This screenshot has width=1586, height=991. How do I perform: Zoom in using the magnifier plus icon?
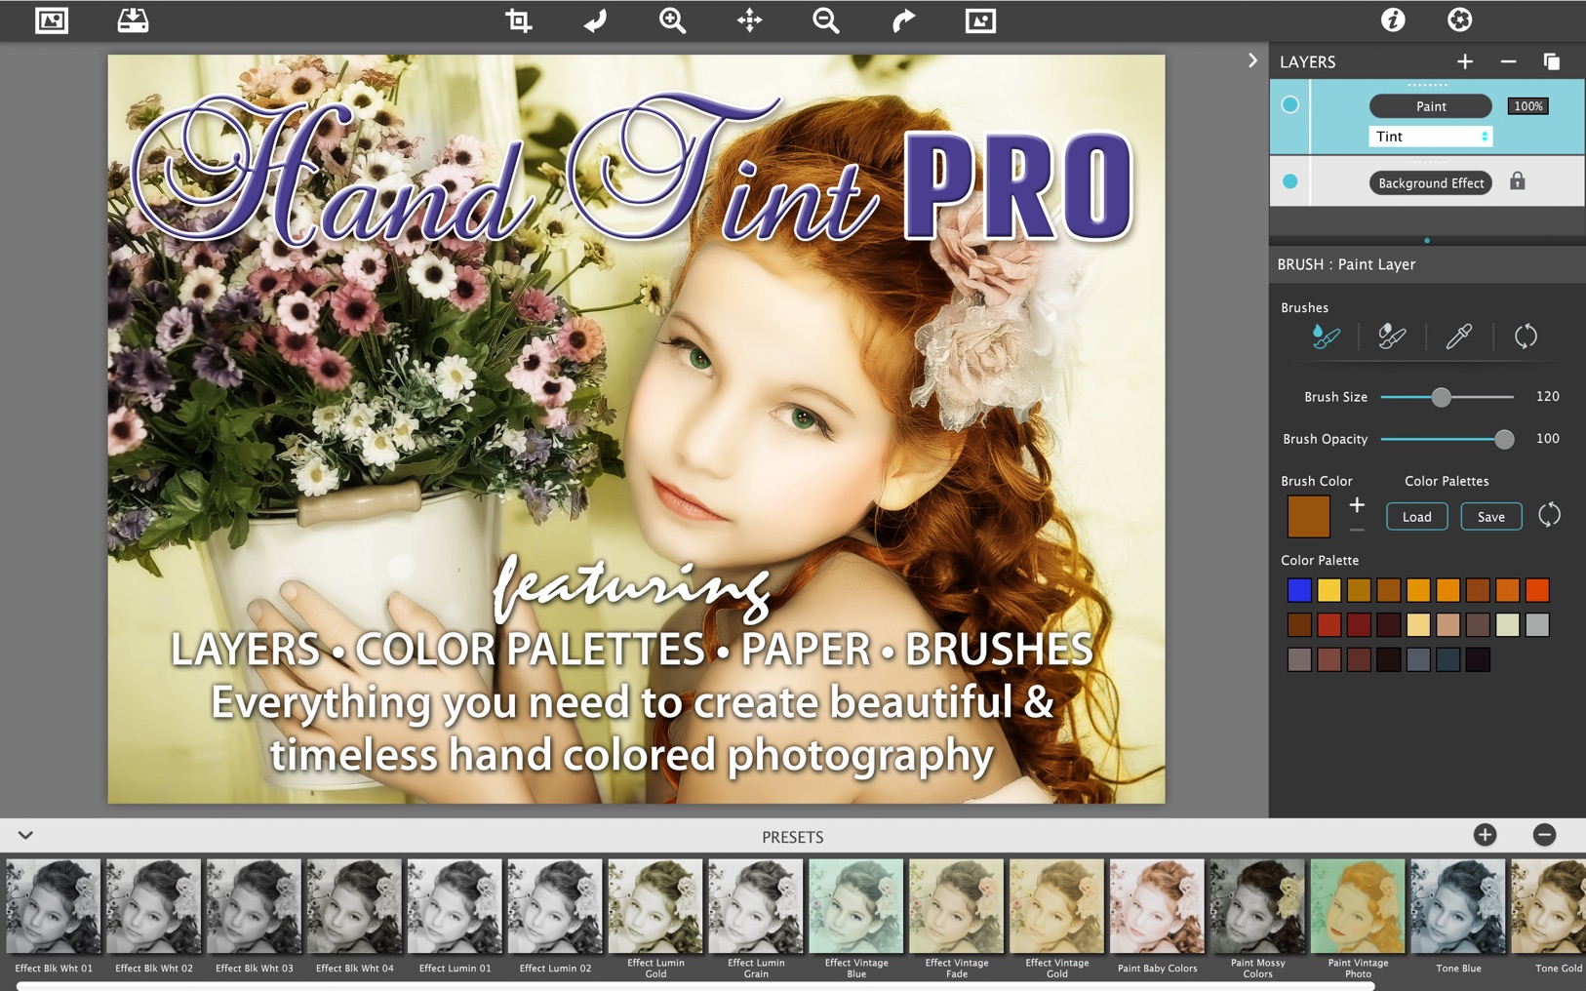671,20
